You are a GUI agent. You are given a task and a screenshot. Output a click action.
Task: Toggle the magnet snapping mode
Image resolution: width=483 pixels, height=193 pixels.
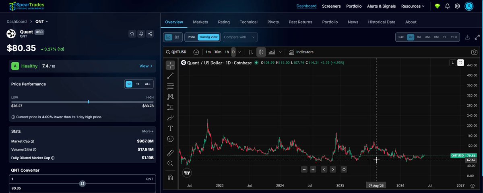click(x=170, y=177)
